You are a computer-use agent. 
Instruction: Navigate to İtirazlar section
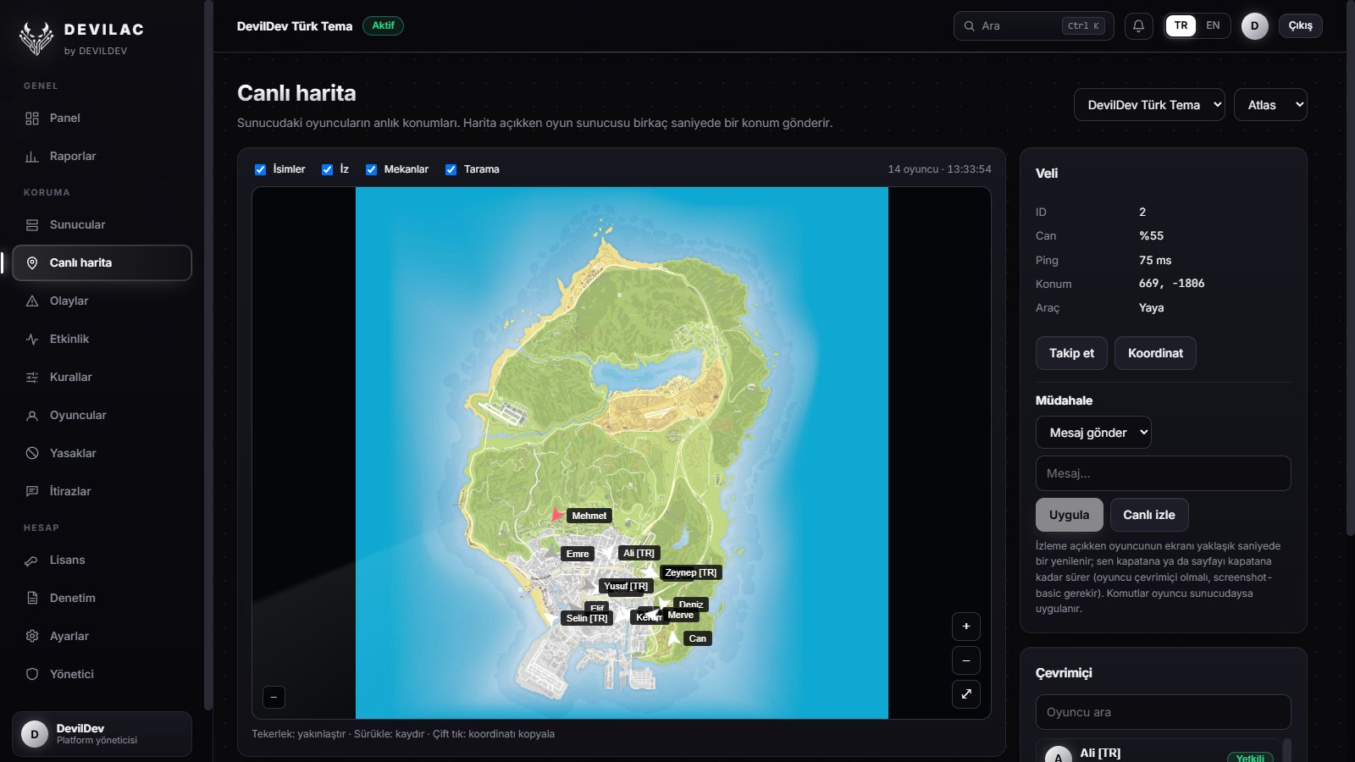point(102,492)
